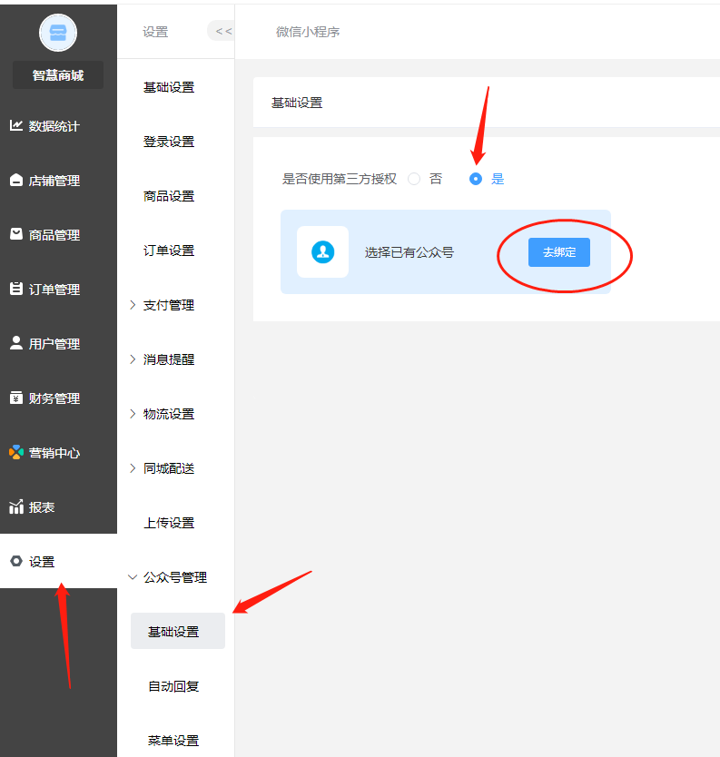Click the 智慧商城 store name button
This screenshot has width=720, height=757.
tap(58, 74)
